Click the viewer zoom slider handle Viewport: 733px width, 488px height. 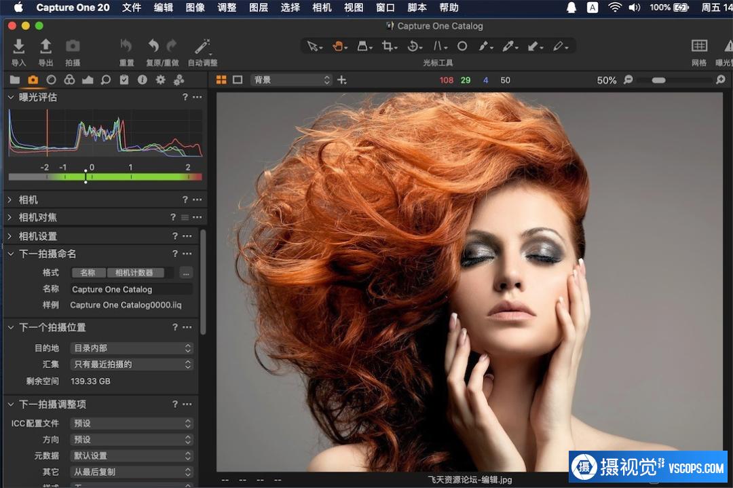[x=658, y=80]
